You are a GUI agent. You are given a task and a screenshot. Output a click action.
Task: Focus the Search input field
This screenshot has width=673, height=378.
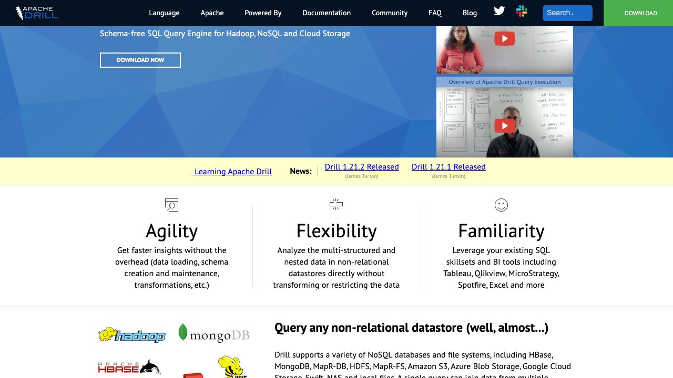click(567, 13)
